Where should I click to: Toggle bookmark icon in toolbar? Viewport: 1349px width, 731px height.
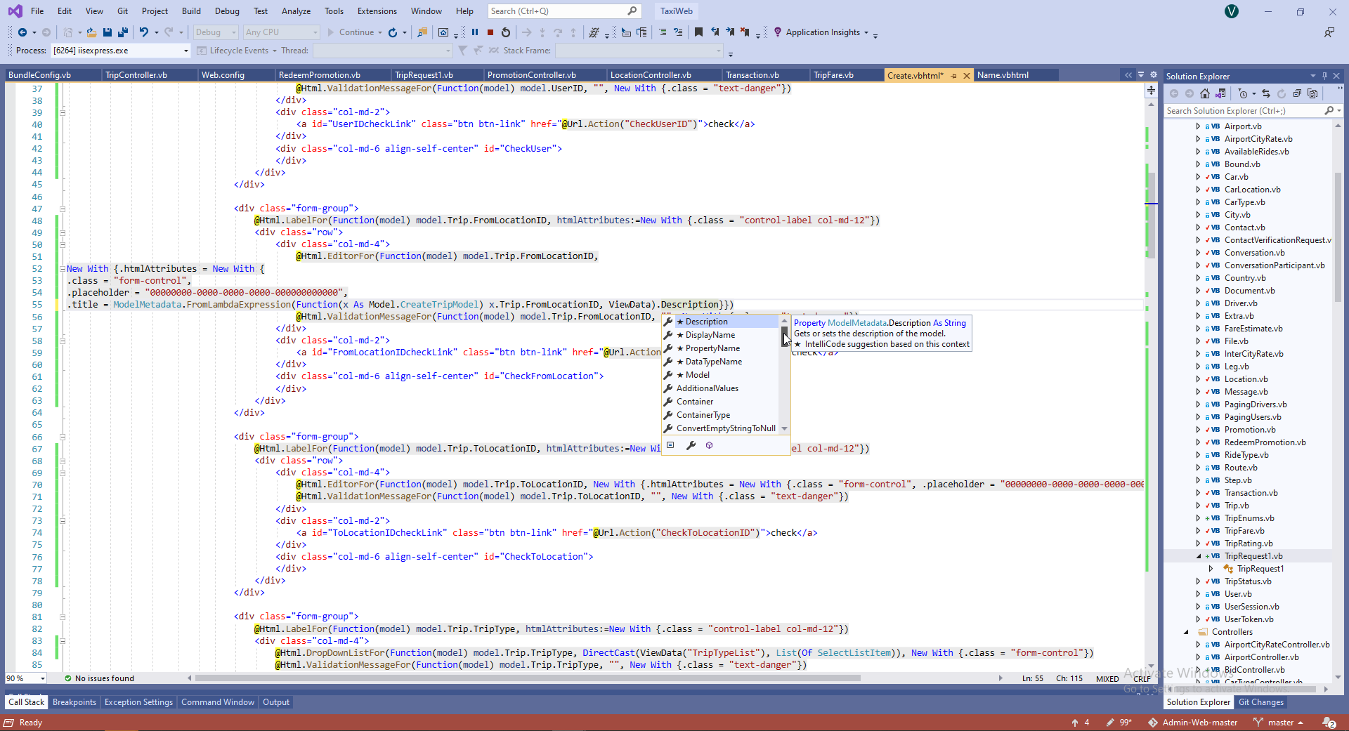tap(698, 32)
